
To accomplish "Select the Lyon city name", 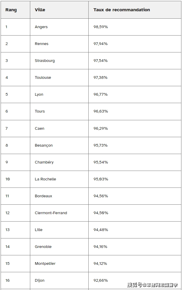I will pyautogui.click(x=39, y=94).
